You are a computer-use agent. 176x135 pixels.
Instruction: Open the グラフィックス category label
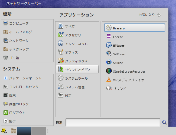[76, 61]
